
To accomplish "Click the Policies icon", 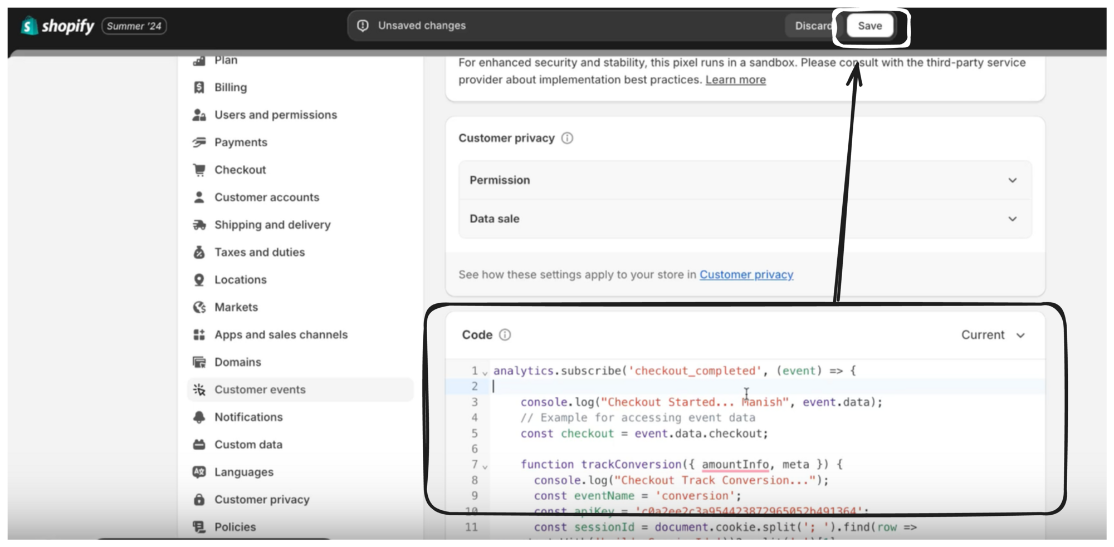I will point(199,527).
